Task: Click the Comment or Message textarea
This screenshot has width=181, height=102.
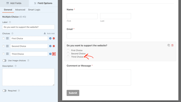Action: coord(99,77)
